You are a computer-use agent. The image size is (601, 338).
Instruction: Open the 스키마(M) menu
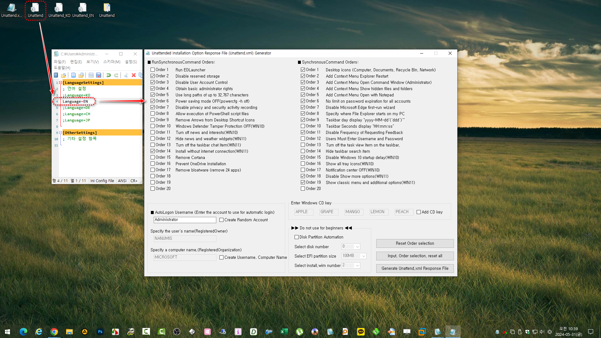[112, 62]
